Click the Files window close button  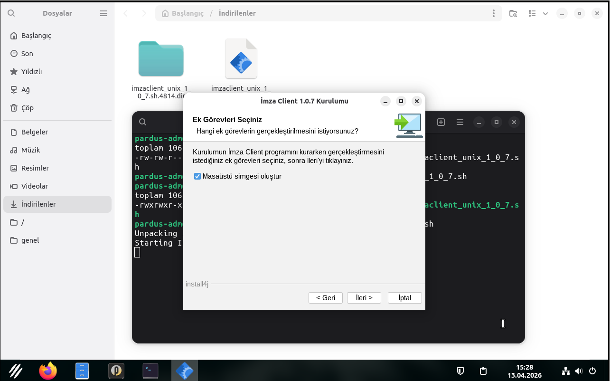click(x=597, y=13)
